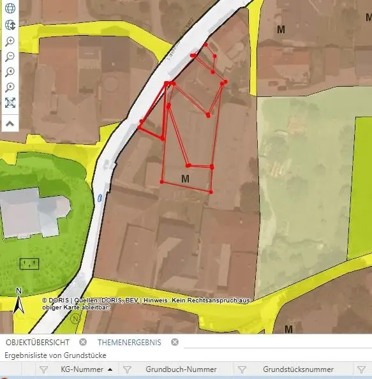Close the Themenergebnis tab

(175, 342)
